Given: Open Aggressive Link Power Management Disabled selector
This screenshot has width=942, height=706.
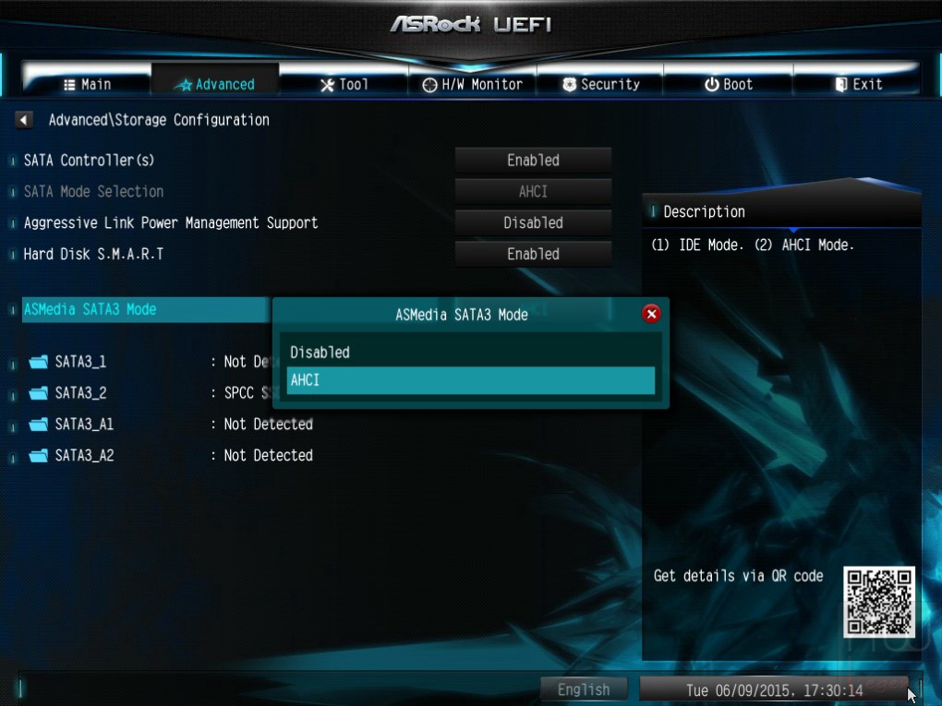Looking at the screenshot, I should [x=533, y=222].
